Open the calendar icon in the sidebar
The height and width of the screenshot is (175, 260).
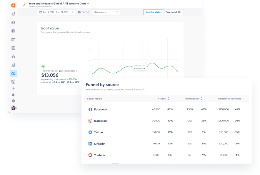click(13, 39)
